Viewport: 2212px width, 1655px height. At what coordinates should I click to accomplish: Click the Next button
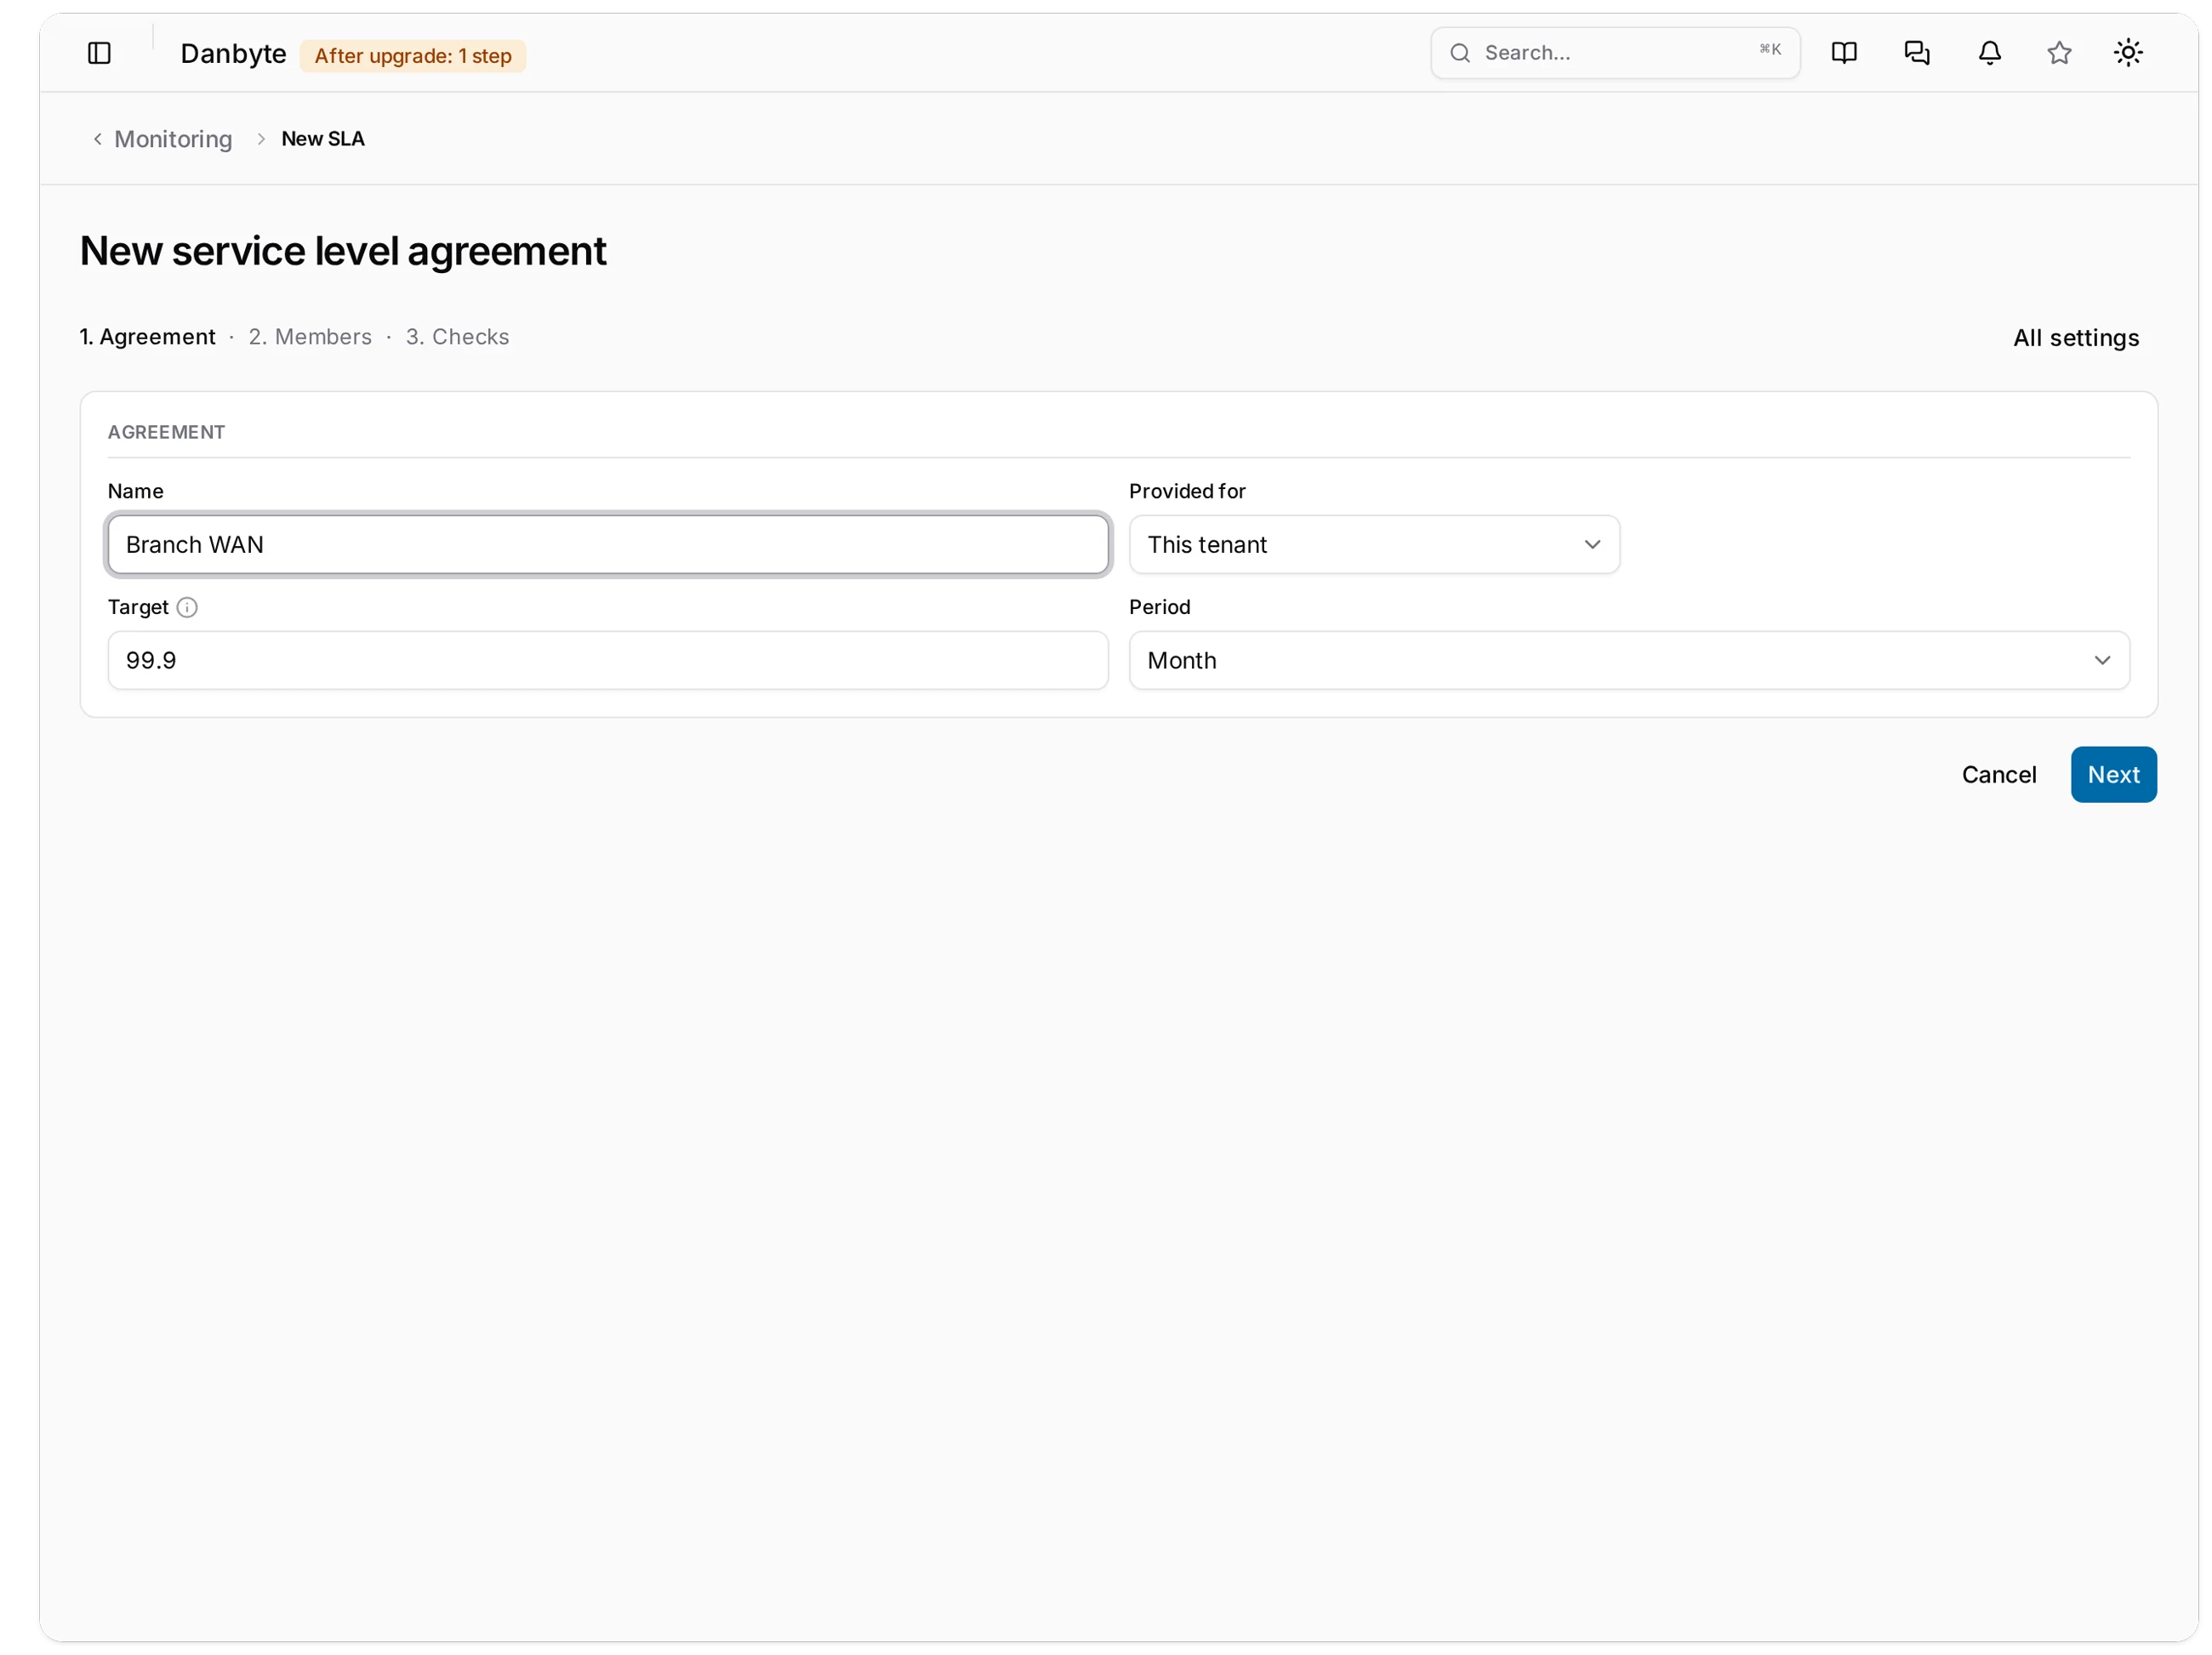pyautogui.click(x=2113, y=775)
